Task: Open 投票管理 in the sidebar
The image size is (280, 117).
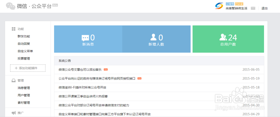Action: coord(24,58)
